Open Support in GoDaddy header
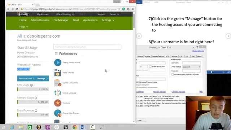The height and width of the screenshot is (130, 231). (101, 14)
